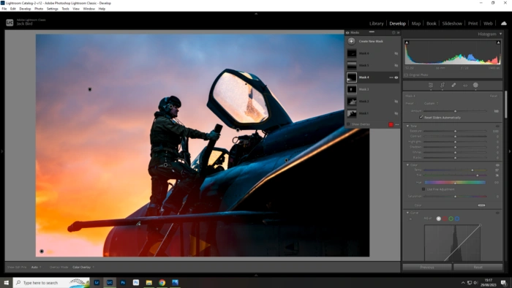
Task: Toggle shadow clipping indicator in histogram
Action: point(407,42)
